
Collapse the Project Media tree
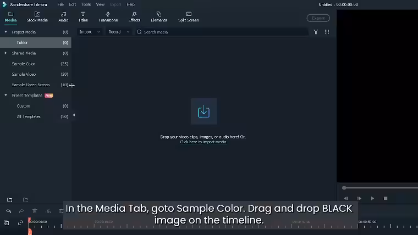point(5,32)
